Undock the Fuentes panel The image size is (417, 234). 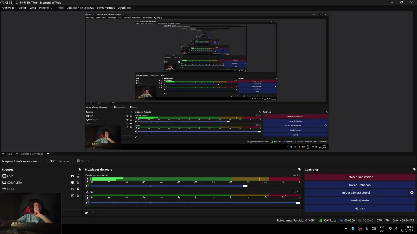point(79,169)
